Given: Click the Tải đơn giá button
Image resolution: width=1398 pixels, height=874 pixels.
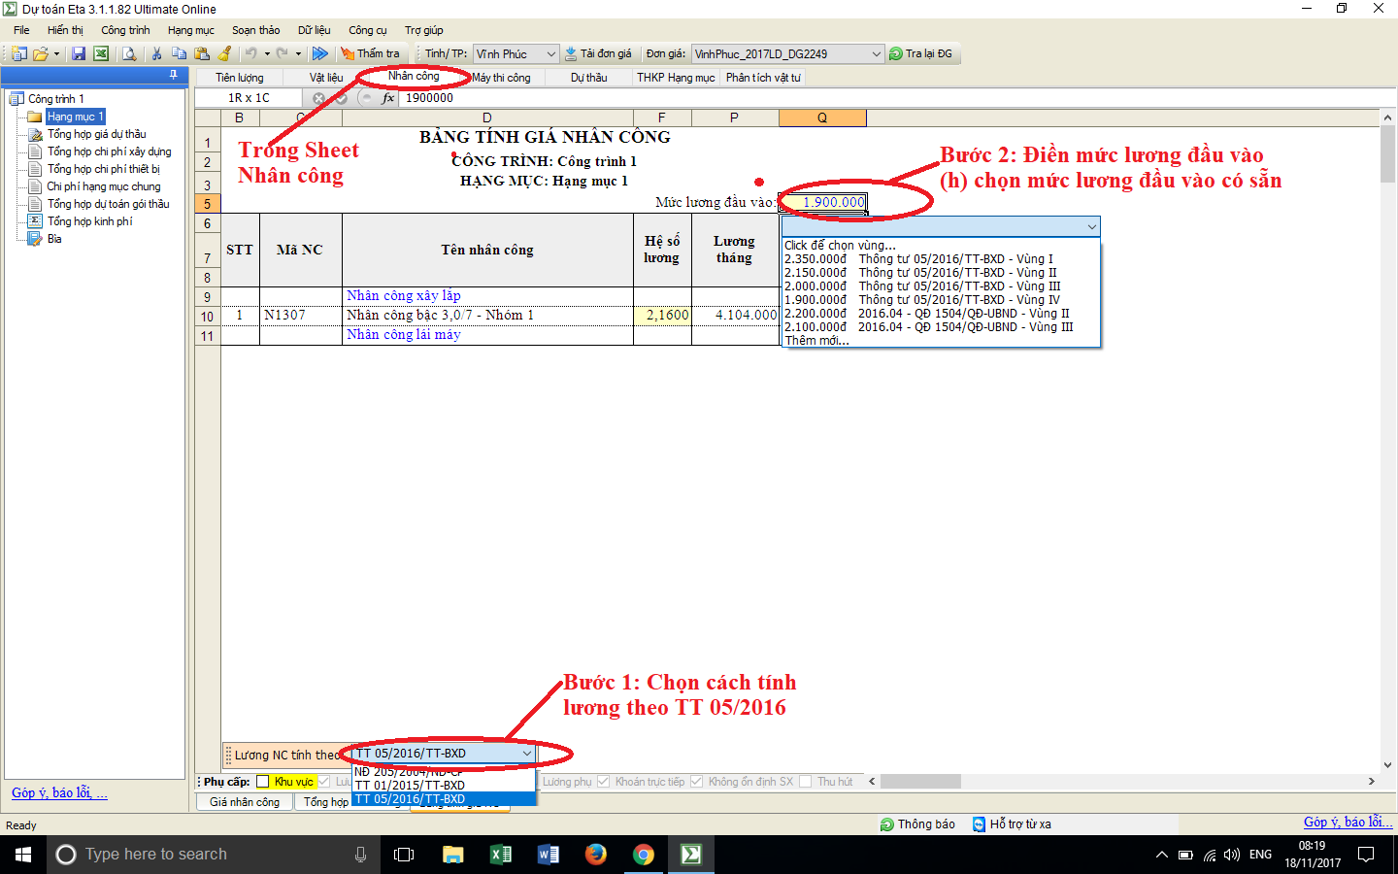Looking at the screenshot, I should click(x=598, y=54).
